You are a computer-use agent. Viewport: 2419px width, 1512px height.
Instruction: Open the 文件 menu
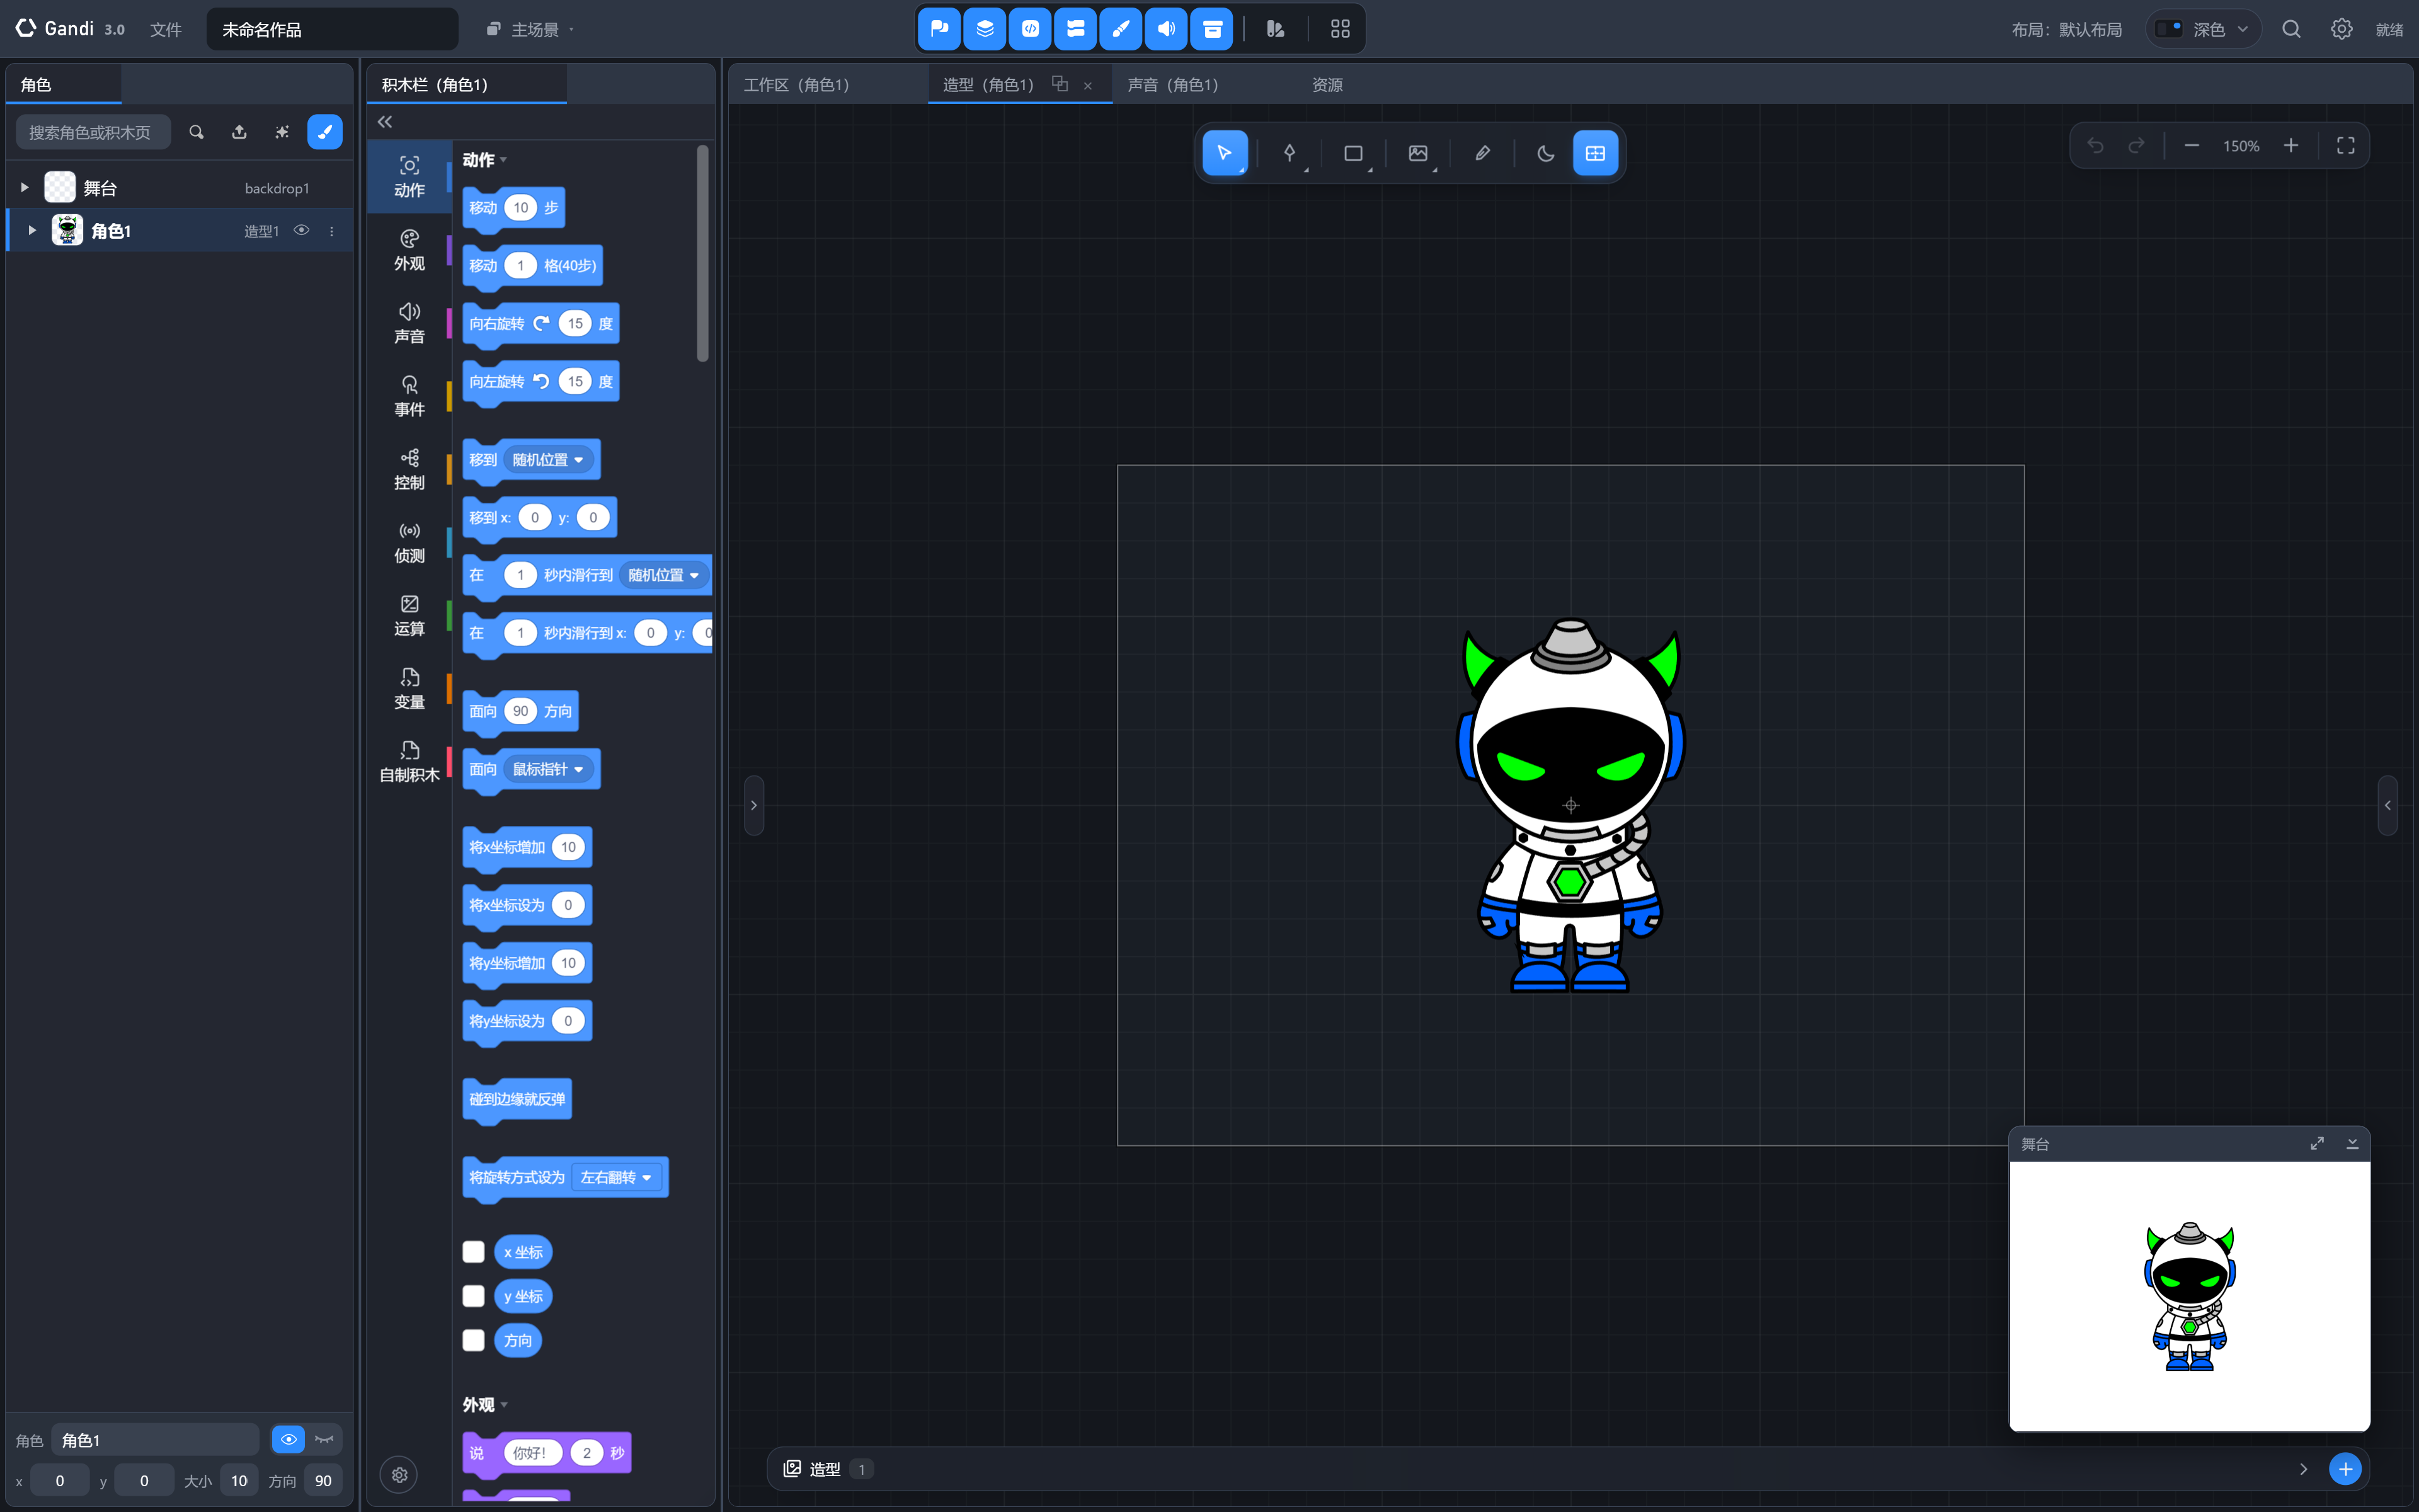(166, 29)
